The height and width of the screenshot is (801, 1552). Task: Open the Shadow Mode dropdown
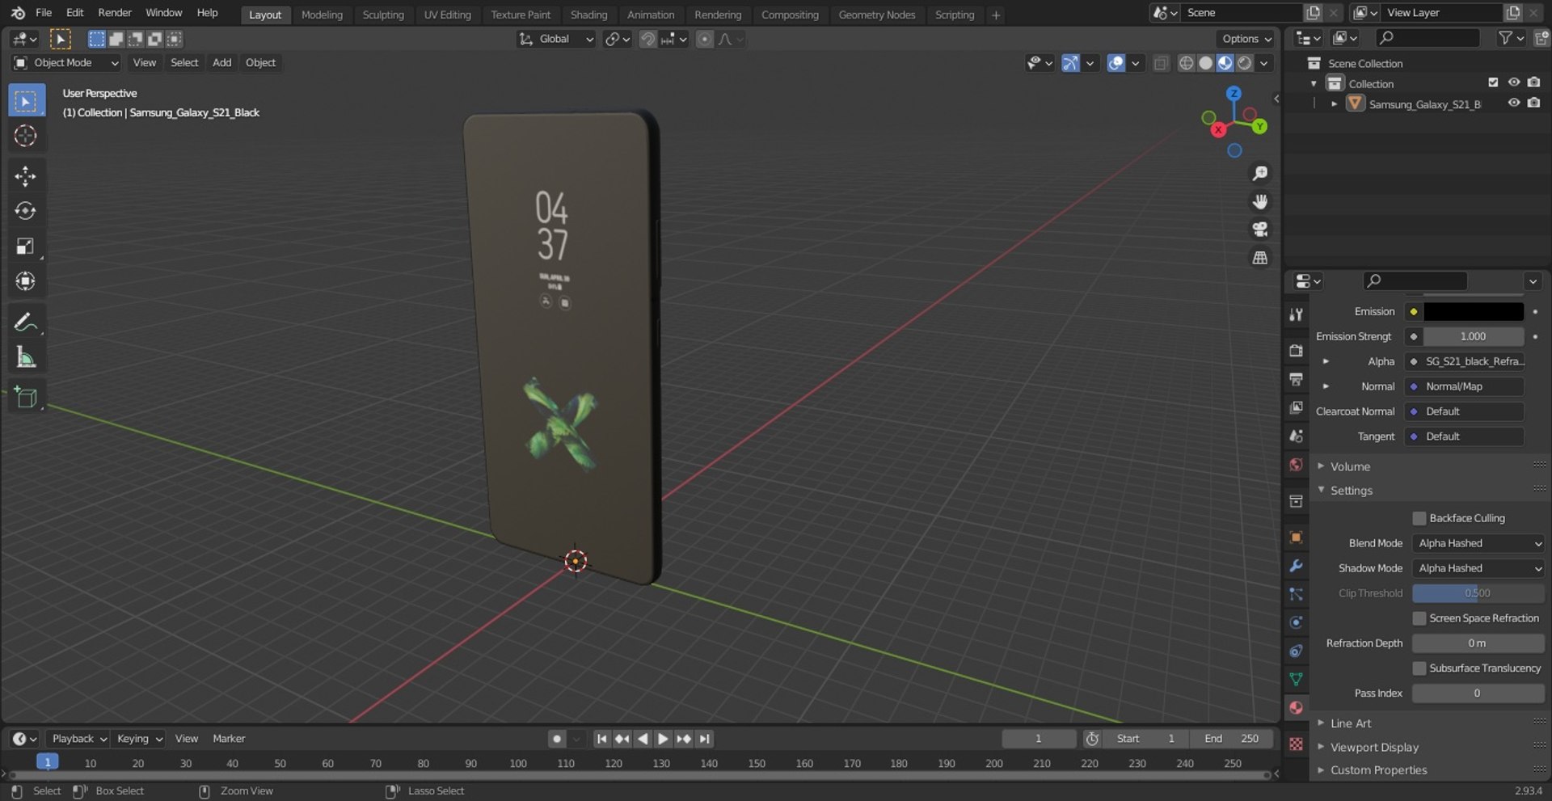click(1478, 568)
